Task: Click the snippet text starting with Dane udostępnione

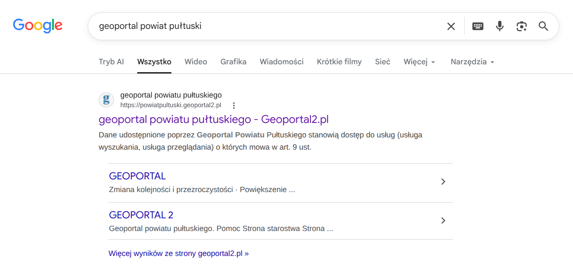Action: pos(260,141)
